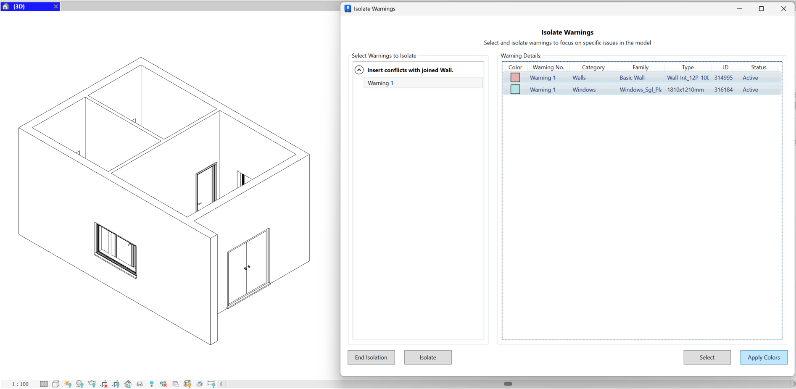Toggle Show Crop Region visibility
796x389 pixels.
pos(115,384)
